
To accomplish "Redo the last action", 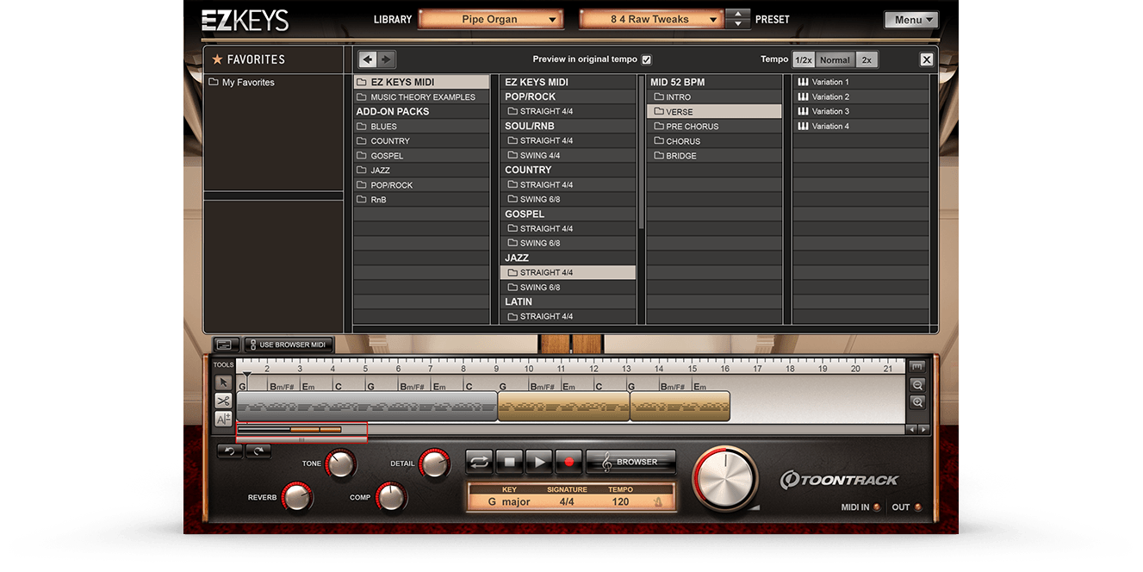I will 258,451.
